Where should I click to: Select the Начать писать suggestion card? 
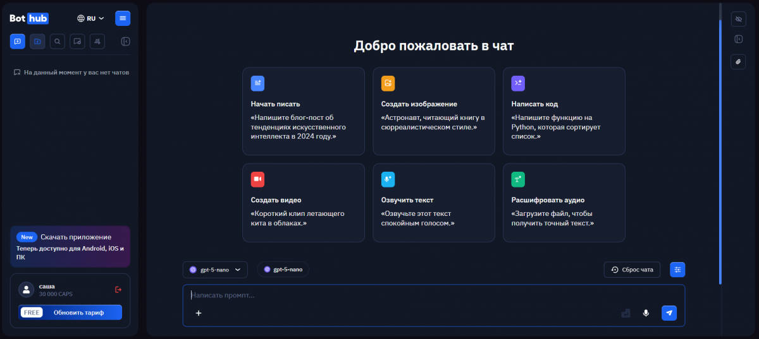click(x=304, y=111)
